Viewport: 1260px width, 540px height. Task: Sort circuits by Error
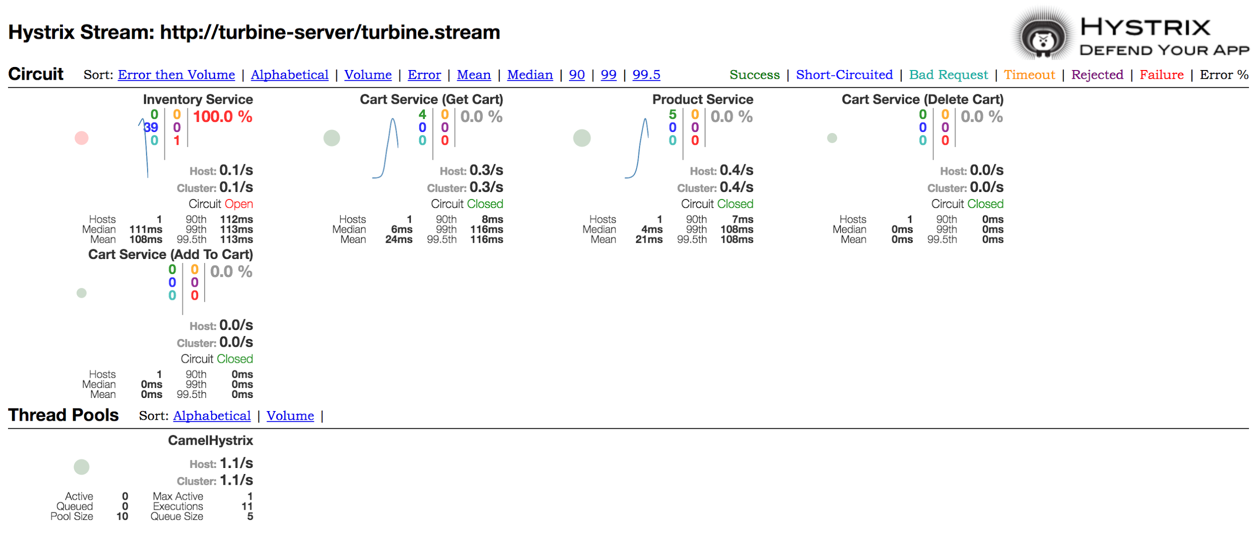coord(424,75)
